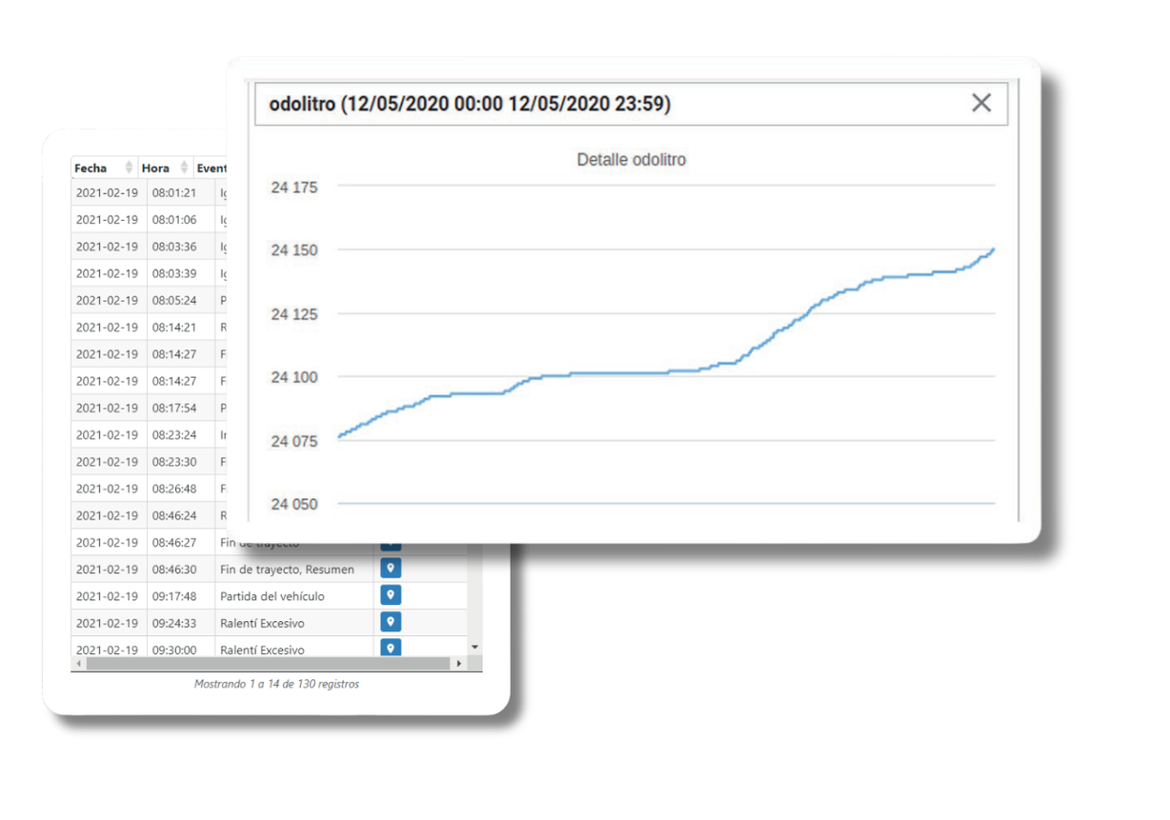Click the Mostrando 1 a 14 records text
Viewport: 1170px width, 820px height.
click(x=276, y=684)
